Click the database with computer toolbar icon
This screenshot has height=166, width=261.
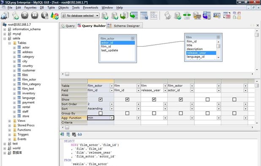coord(197,16)
